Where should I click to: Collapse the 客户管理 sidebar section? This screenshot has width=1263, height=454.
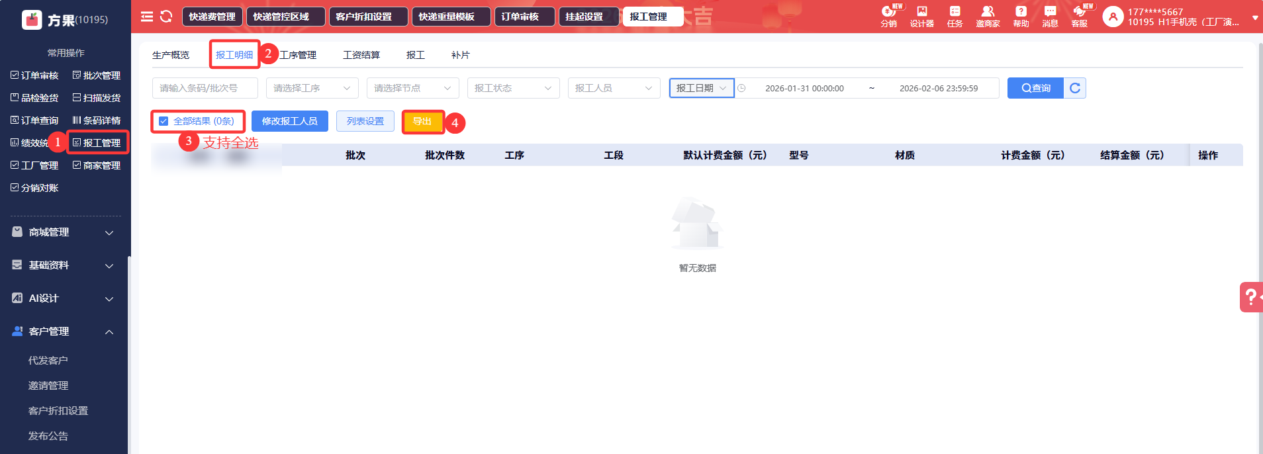click(x=64, y=332)
